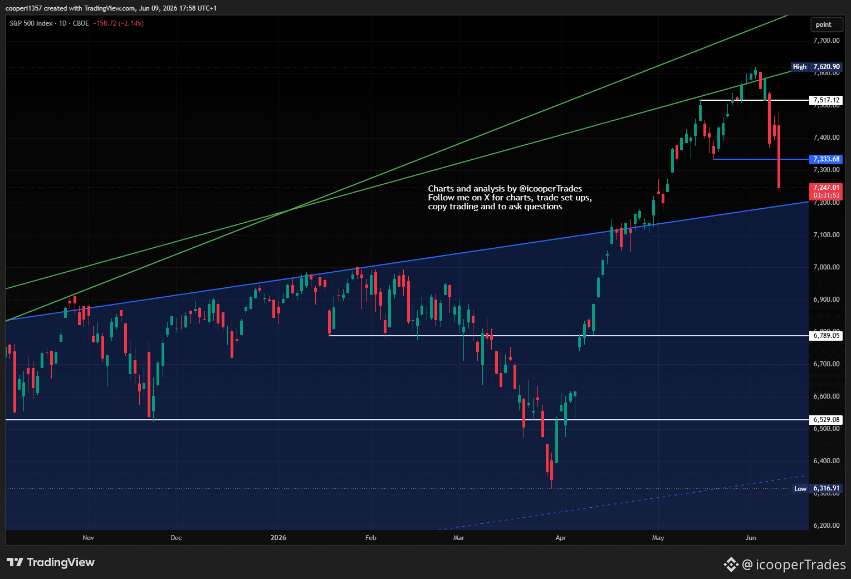Select the blue 7,333.68 price label

click(x=826, y=159)
